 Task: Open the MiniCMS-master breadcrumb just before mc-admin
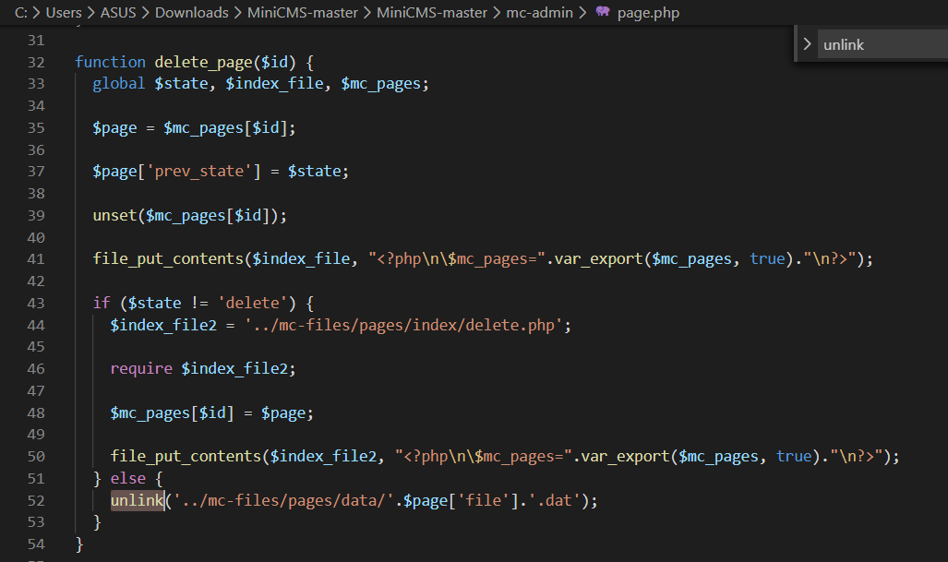point(432,13)
